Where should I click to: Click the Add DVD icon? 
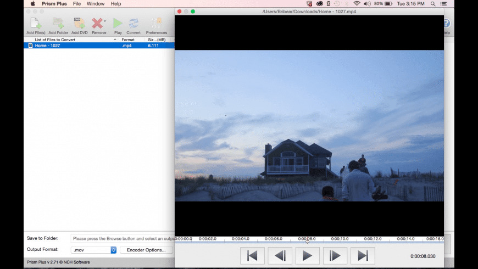pyautogui.click(x=79, y=24)
